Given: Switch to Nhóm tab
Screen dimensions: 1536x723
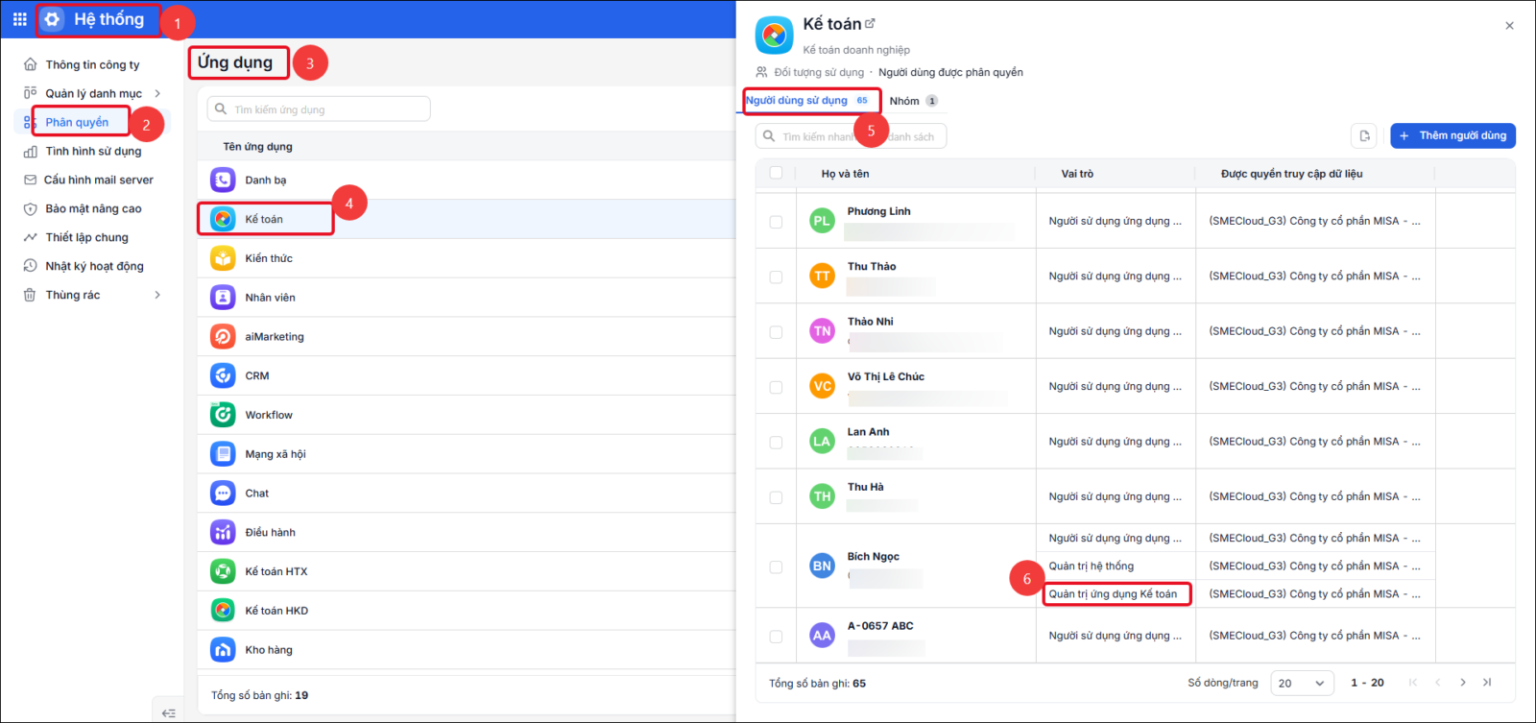Looking at the screenshot, I should [x=913, y=101].
